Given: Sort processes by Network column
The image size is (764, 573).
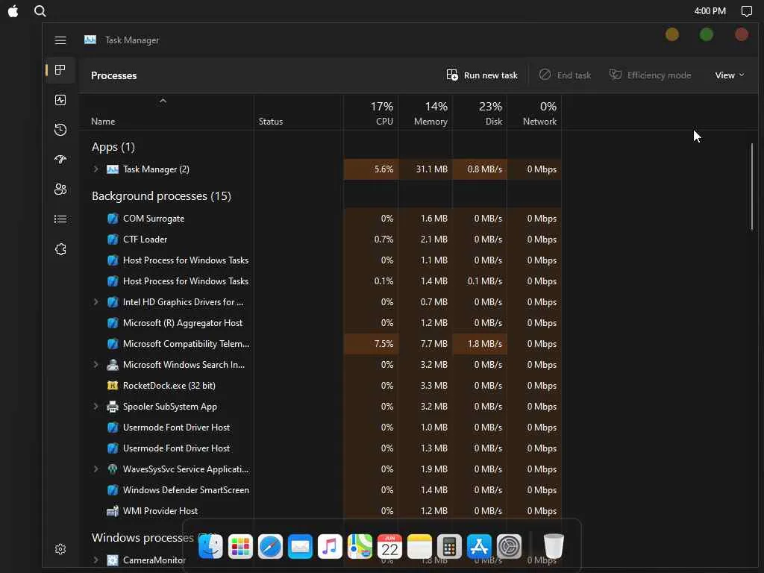Looking at the screenshot, I should (534, 113).
